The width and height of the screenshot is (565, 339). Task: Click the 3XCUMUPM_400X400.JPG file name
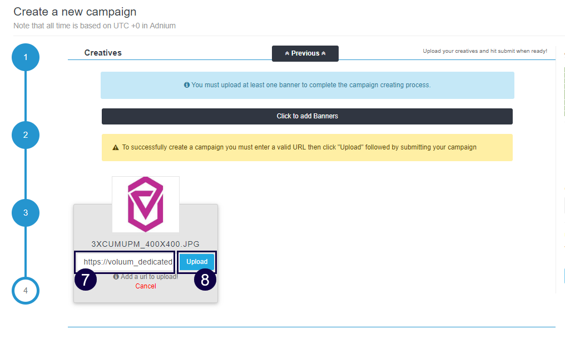click(146, 244)
